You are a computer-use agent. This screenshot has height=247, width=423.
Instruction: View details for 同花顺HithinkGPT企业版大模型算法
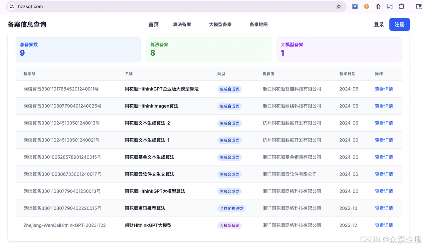point(384,89)
